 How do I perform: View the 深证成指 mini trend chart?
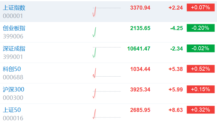pyautogui.click(x=106, y=52)
